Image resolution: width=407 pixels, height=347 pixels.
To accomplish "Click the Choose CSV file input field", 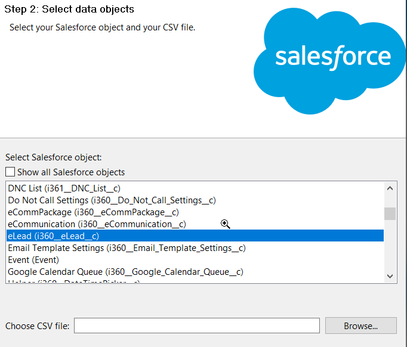I will 197,326.
